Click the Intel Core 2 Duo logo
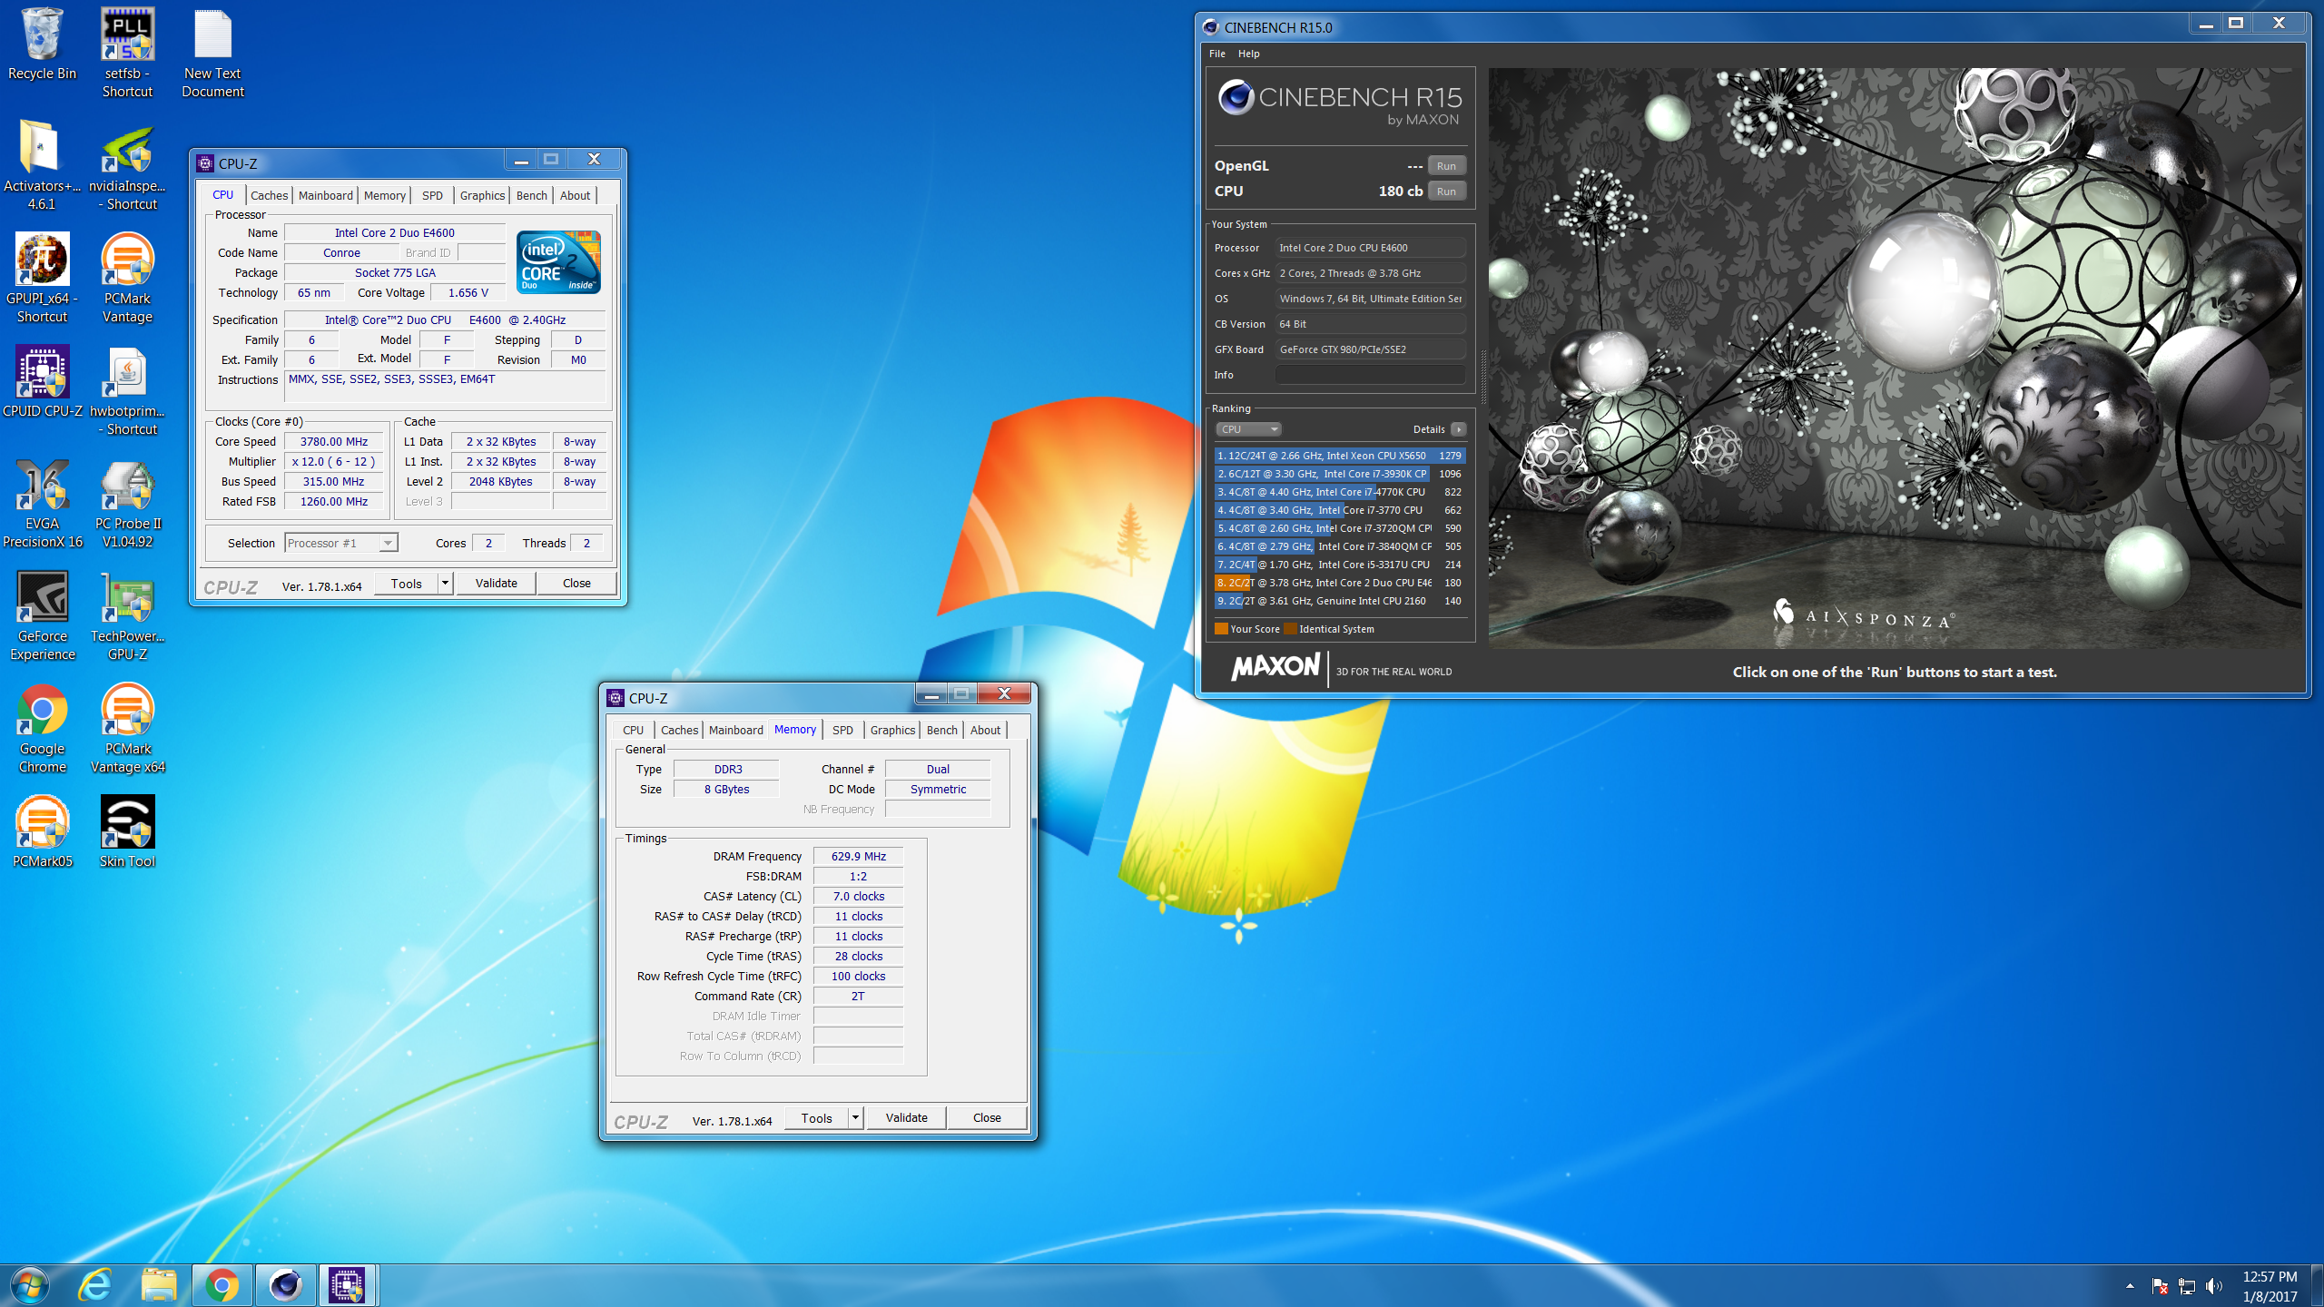 click(x=558, y=262)
